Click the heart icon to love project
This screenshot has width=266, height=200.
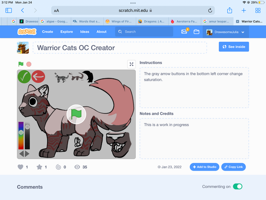click(x=20, y=167)
